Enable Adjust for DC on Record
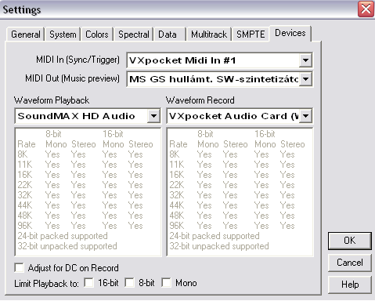The height and width of the screenshot is (301, 375). pyautogui.click(x=20, y=268)
